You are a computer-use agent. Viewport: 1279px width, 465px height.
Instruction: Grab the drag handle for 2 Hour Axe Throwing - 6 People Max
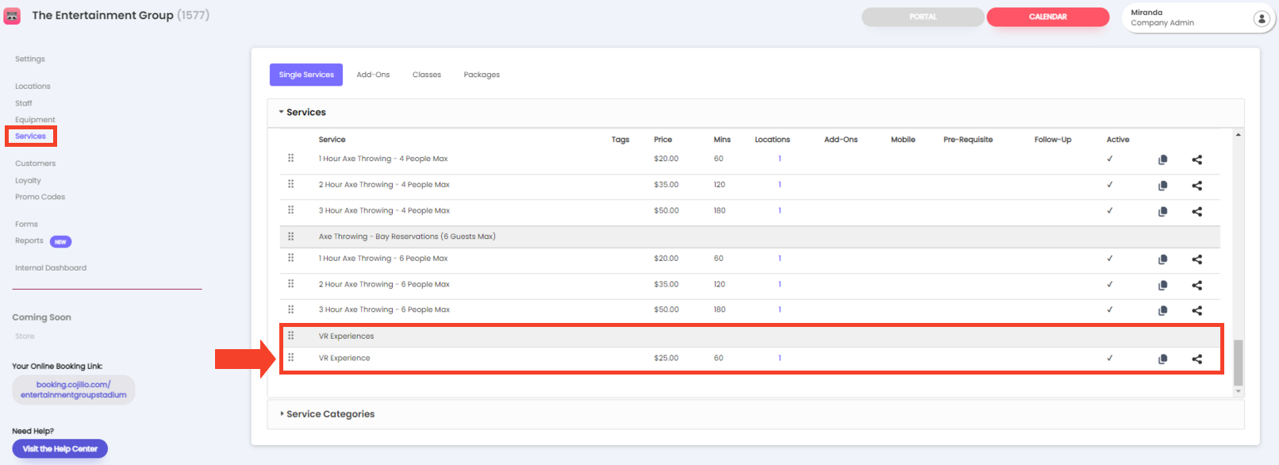(x=291, y=283)
